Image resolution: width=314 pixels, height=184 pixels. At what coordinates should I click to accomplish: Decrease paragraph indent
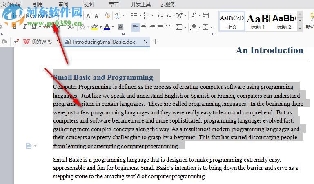tap(160, 15)
